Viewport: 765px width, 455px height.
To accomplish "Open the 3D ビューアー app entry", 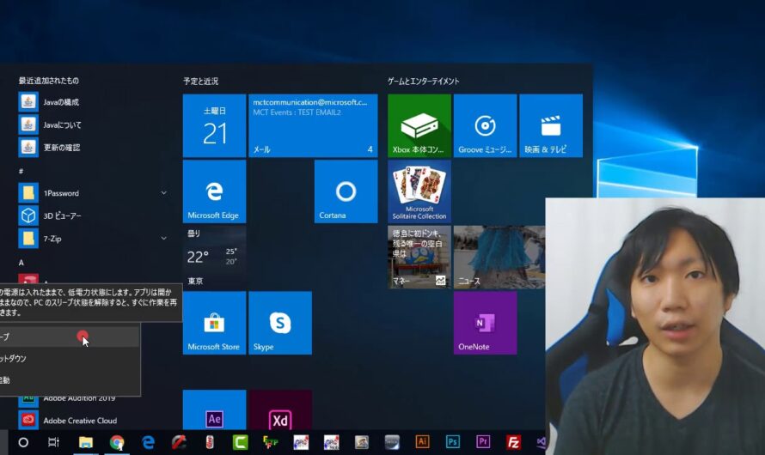I will (63, 215).
